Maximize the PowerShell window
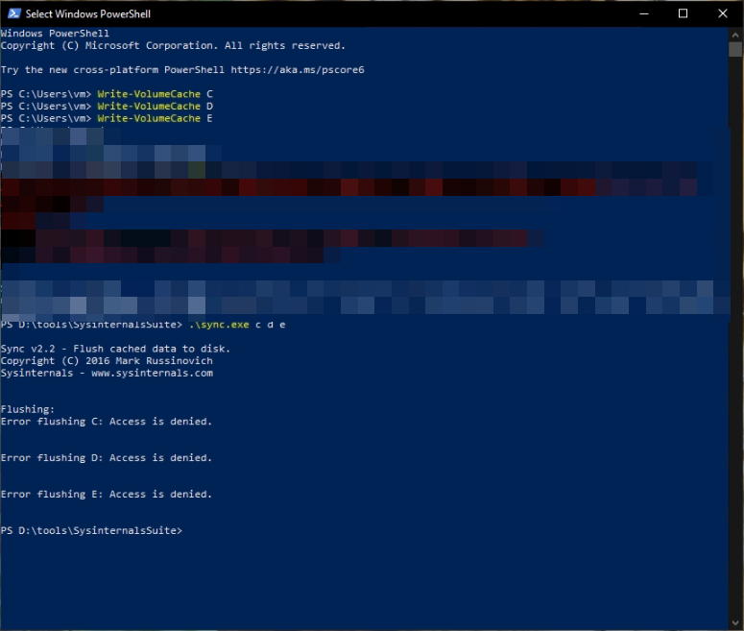Image resolution: width=744 pixels, height=631 pixels. tap(683, 13)
